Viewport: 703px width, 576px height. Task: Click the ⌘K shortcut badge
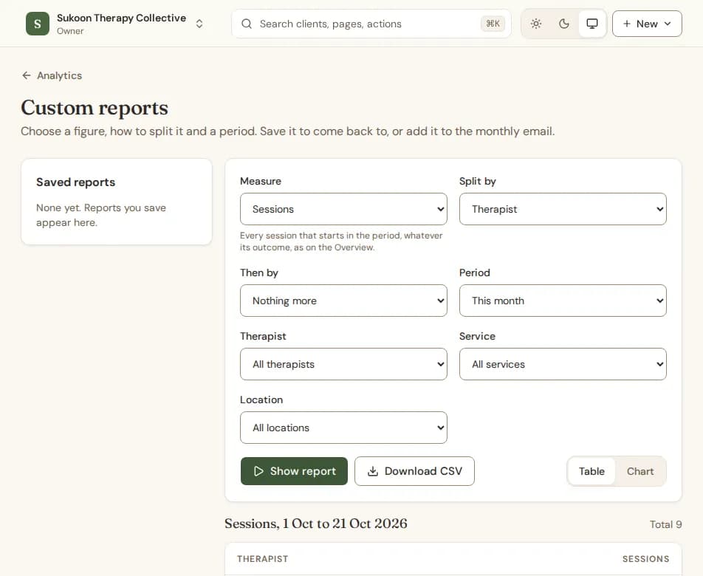click(493, 24)
